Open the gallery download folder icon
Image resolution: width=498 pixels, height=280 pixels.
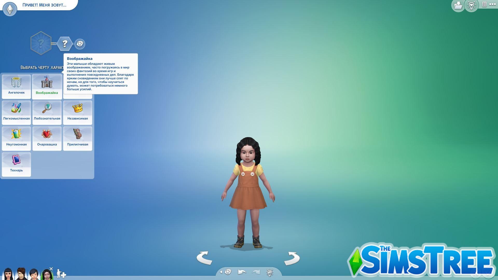tap(458, 5)
